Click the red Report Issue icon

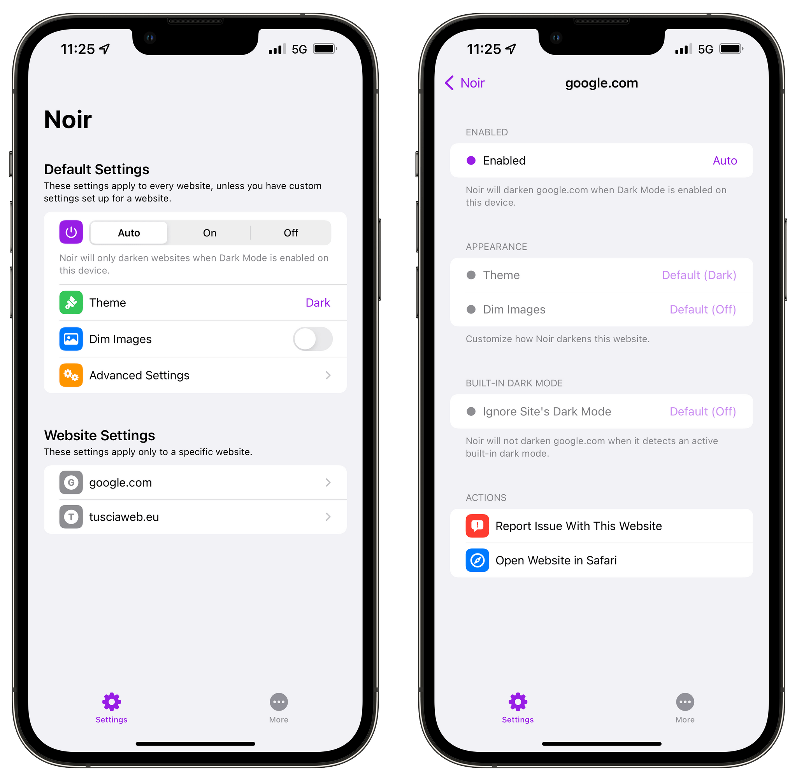477,526
